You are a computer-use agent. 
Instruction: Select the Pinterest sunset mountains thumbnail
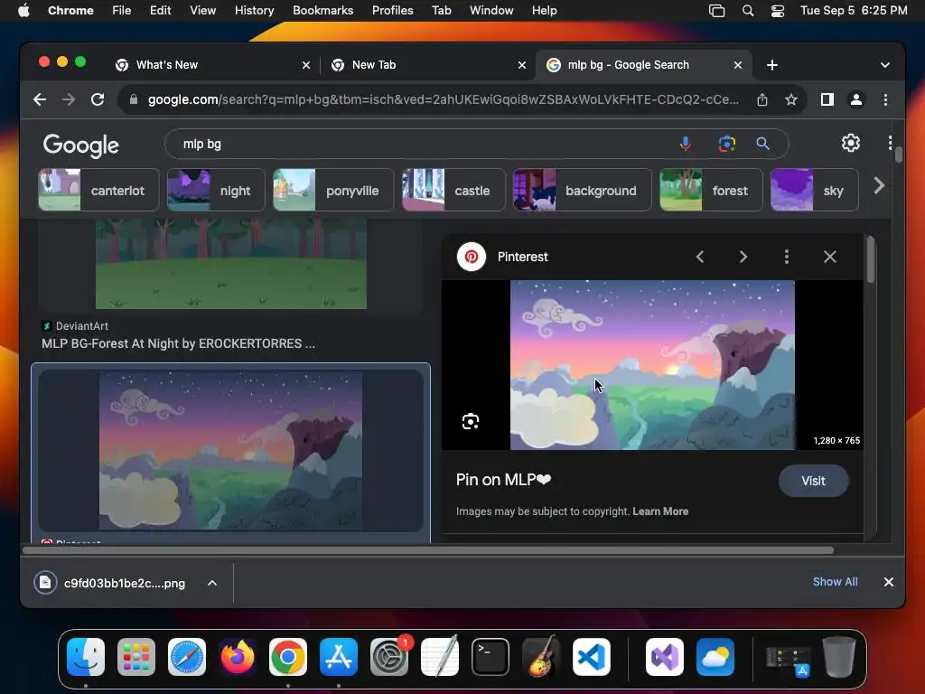click(230, 450)
